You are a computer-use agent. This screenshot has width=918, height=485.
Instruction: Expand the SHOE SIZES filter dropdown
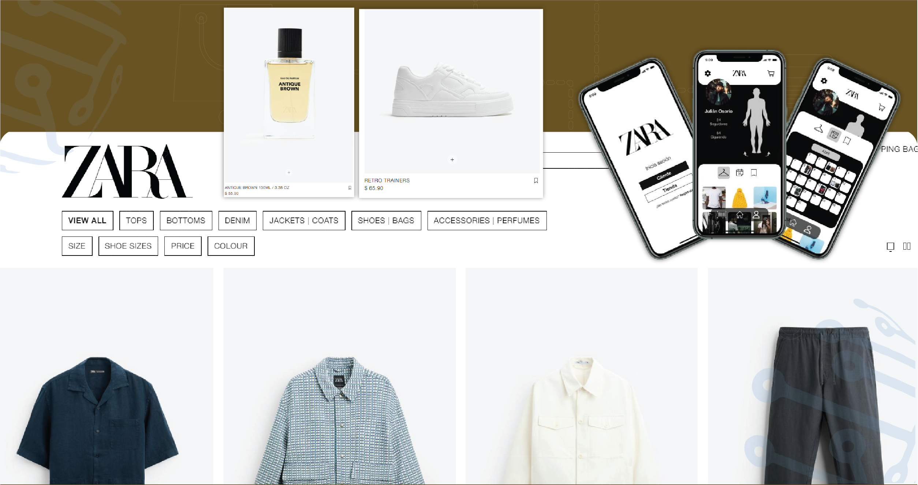pyautogui.click(x=128, y=246)
